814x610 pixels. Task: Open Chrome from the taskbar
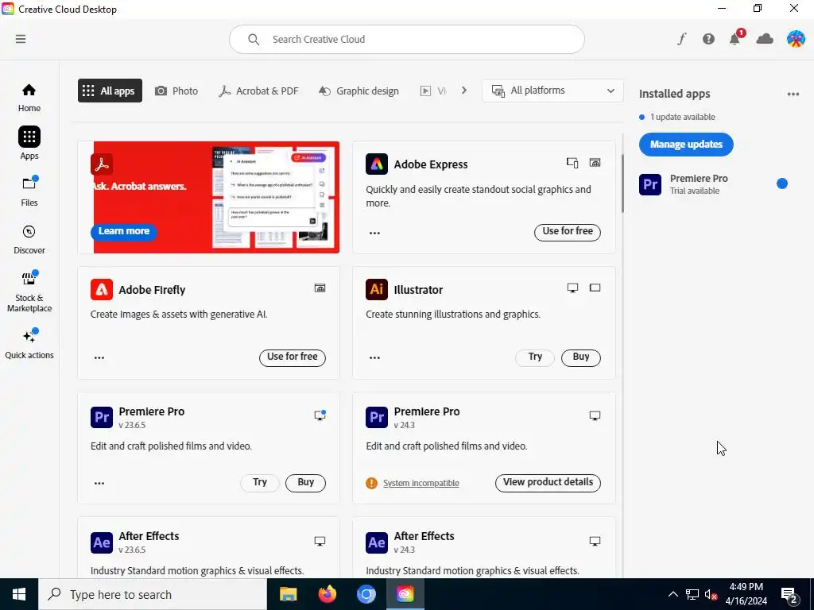coord(366,594)
